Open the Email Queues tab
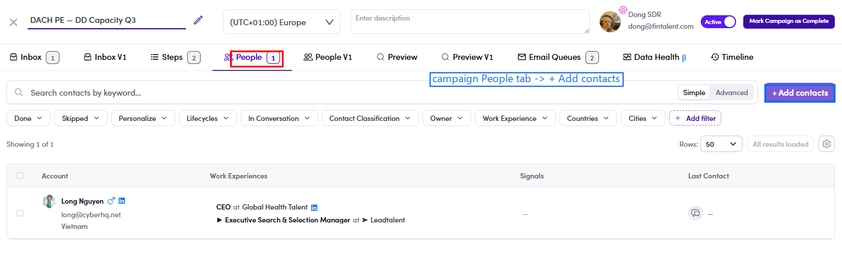Image resolution: width=842 pixels, height=270 pixels. tap(558, 58)
